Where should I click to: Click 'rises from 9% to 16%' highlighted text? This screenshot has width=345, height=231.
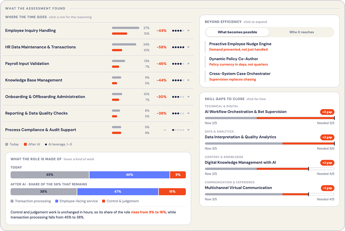click(149, 212)
